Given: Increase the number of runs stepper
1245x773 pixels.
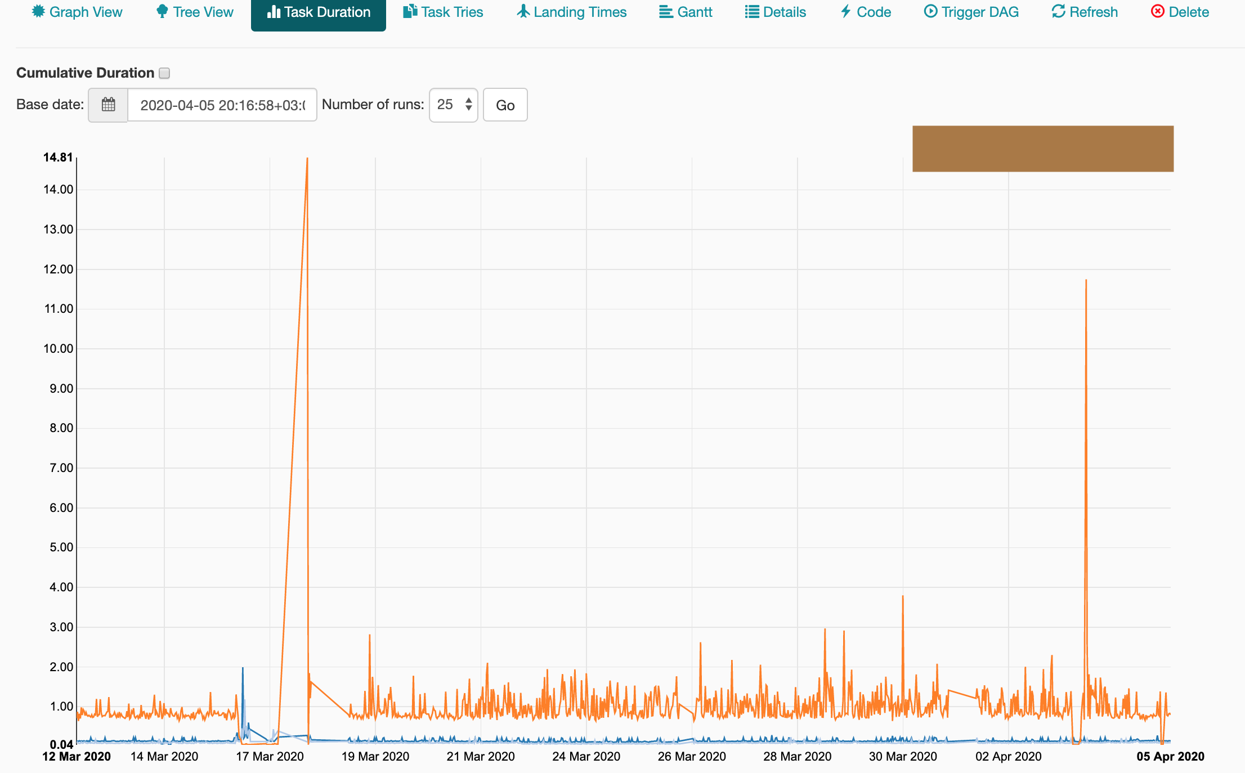Looking at the screenshot, I should (x=469, y=101).
